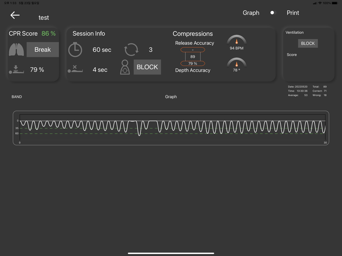Click the stopwatch session time icon
Image resolution: width=342 pixels, height=256 pixels.
[75, 49]
